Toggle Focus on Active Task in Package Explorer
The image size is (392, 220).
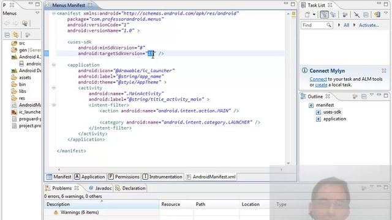coord(28,35)
